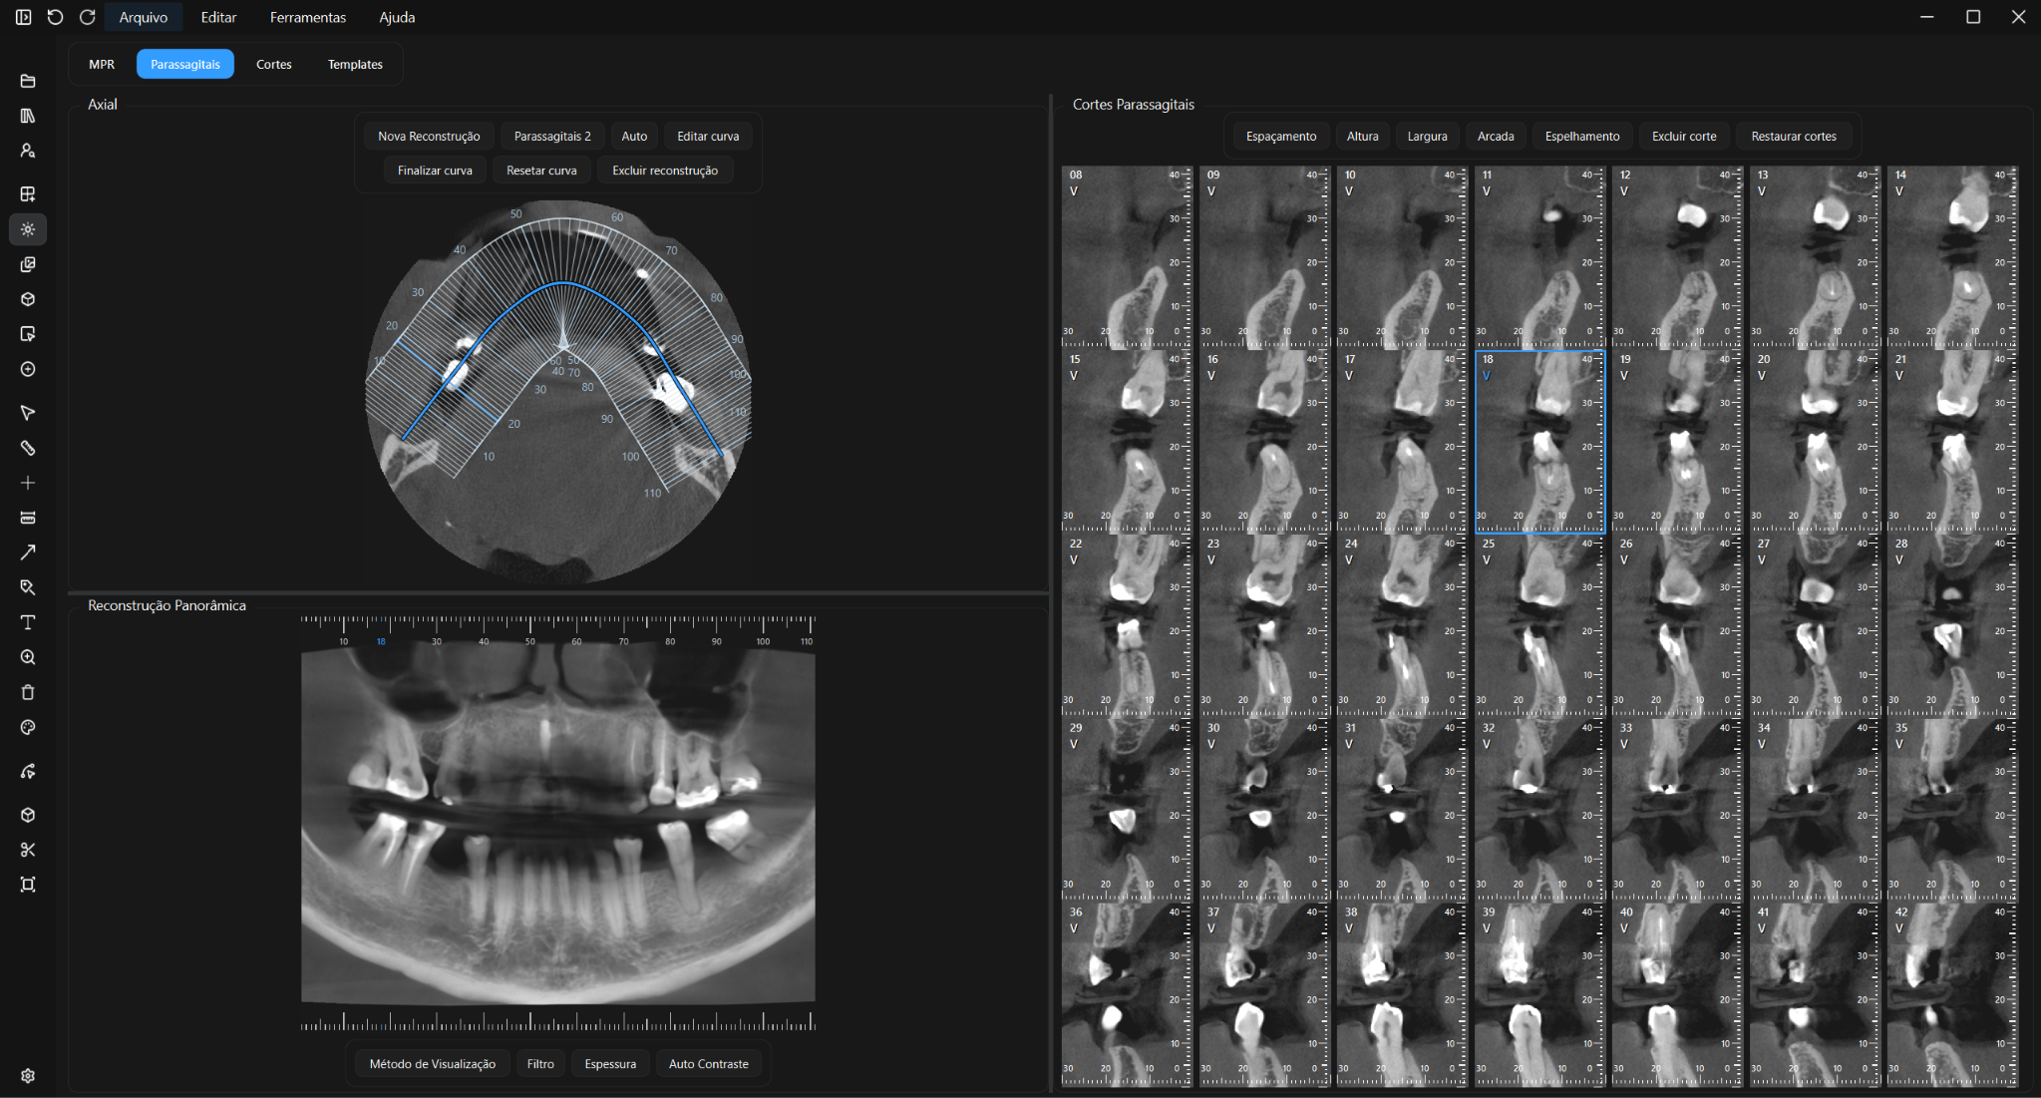Switch to the MPR tab
Screen dimensions: 2041x1098
pos(102,64)
